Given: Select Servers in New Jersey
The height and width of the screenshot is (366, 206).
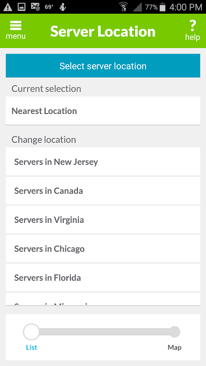Looking at the screenshot, I should point(103,162).
